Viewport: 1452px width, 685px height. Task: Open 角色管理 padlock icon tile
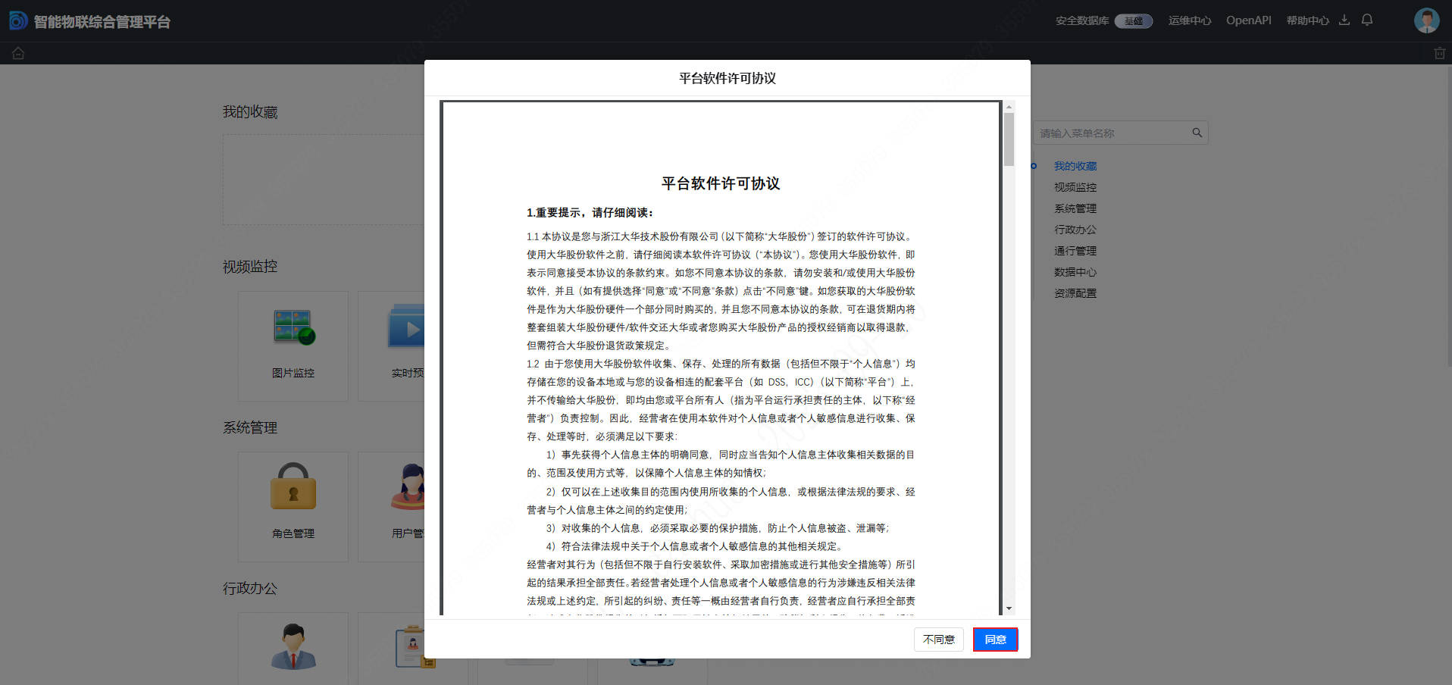(x=293, y=505)
